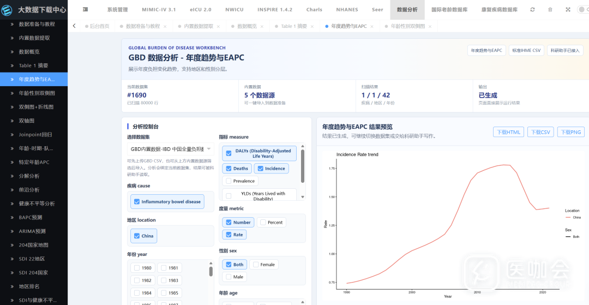Close the 数据概览 page tab
The height and width of the screenshot is (305, 589).
point(262,26)
